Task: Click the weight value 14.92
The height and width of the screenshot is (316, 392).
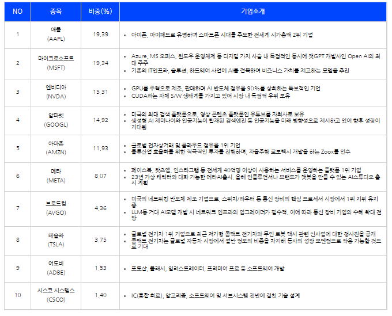Action: click(x=100, y=120)
